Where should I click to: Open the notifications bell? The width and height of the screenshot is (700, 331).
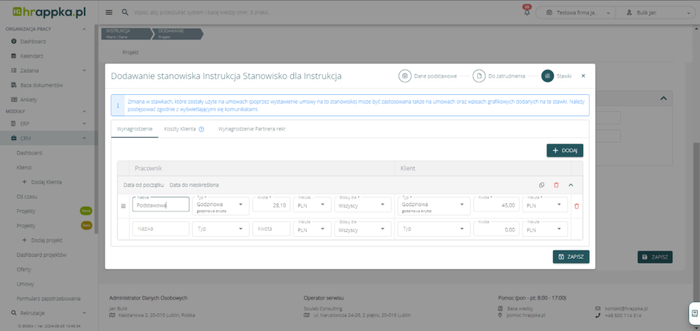(526, 12)
